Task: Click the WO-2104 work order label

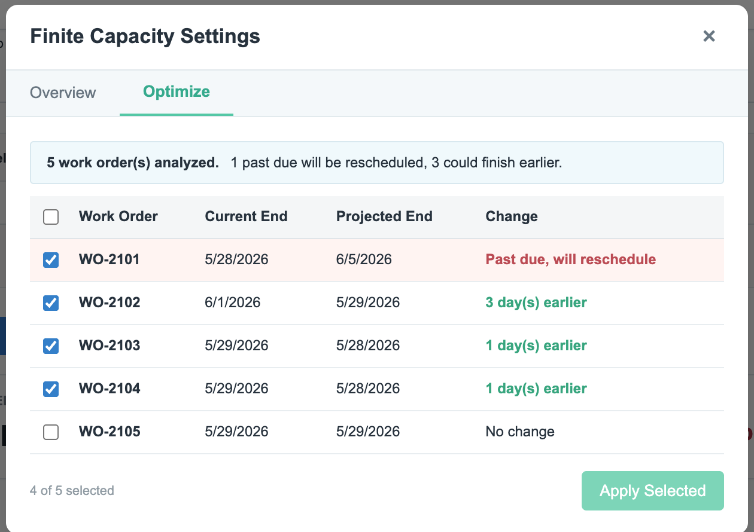Action: tap(110, 389)
